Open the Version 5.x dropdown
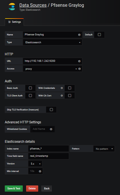Image resolution: width=120 pixels, height=195 pixels. point(35,164)
